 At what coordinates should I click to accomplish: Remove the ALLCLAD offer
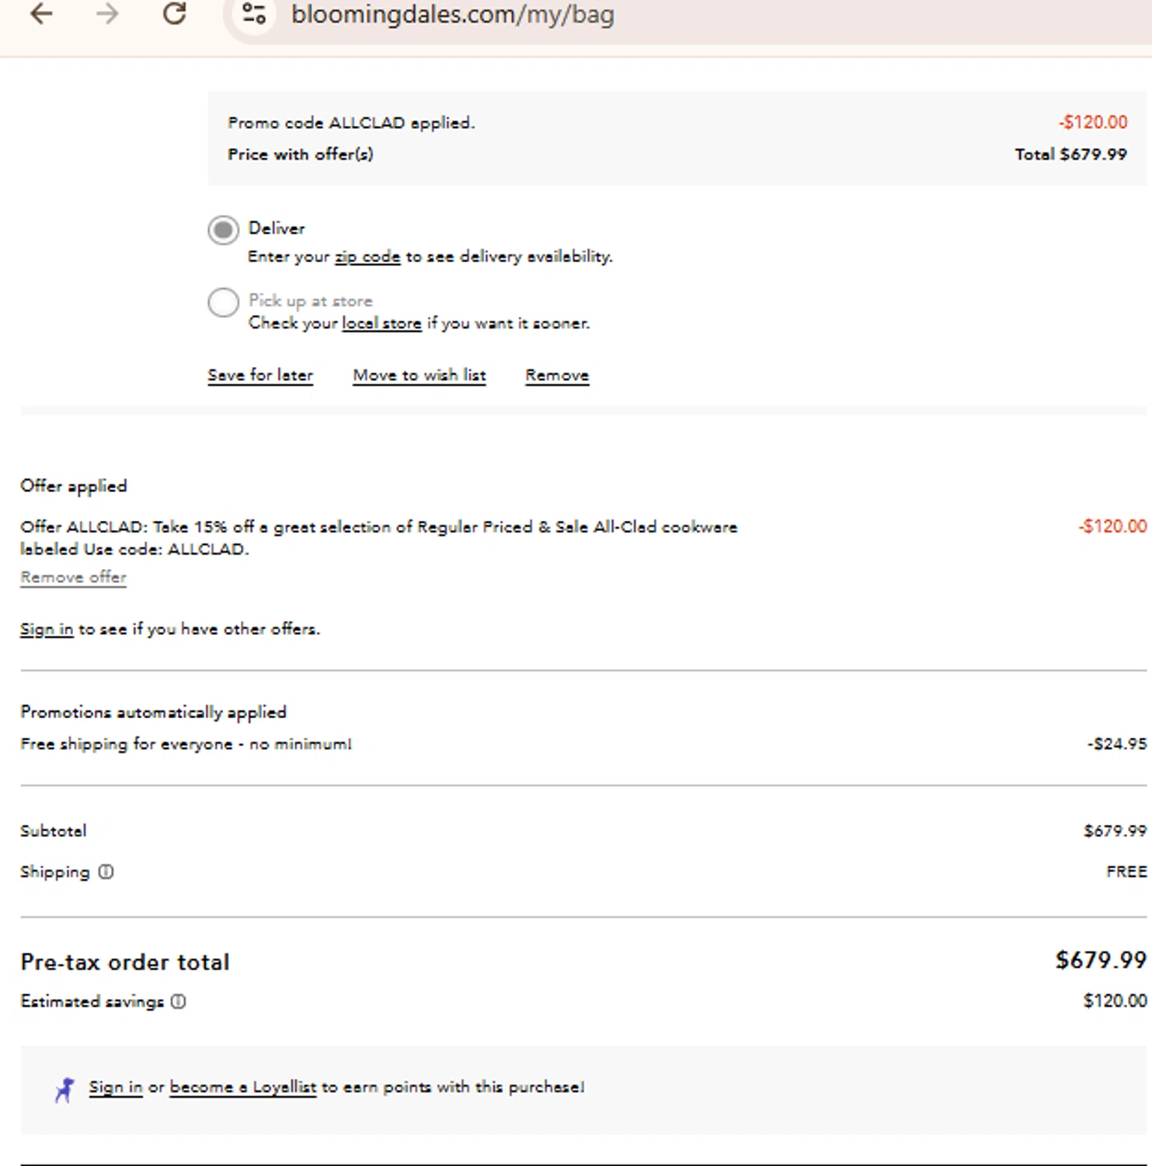73,578
